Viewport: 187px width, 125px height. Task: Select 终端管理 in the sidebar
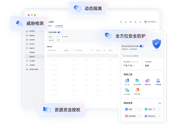click(x=32, y=52)
